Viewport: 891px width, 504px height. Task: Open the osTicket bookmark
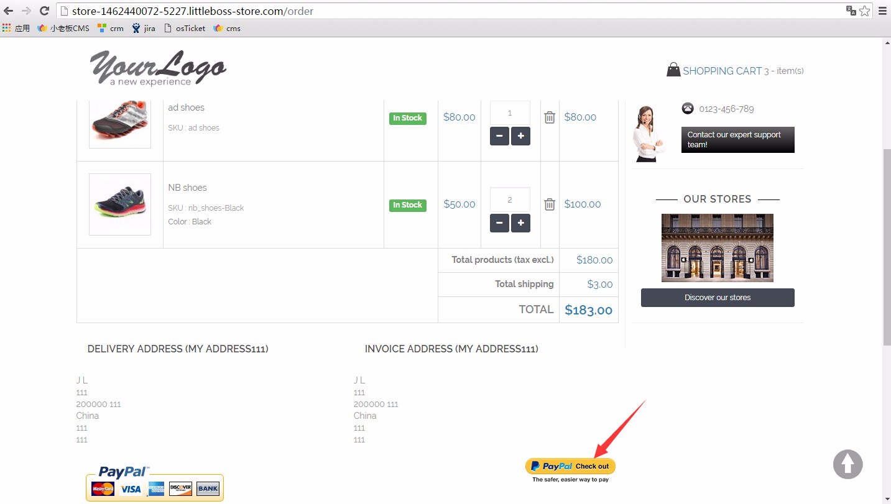(x=185, y=28)
